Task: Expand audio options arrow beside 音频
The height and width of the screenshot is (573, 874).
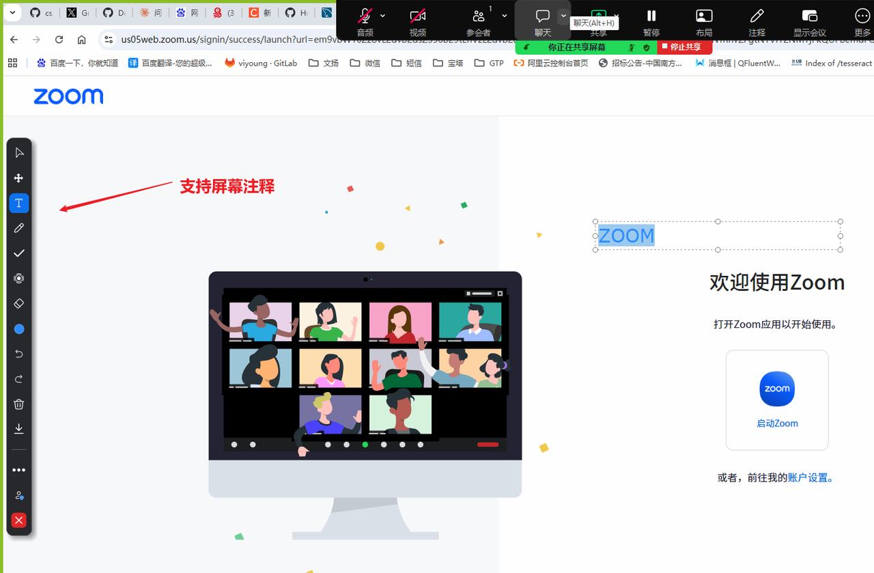Action: (x=382, y=16)
